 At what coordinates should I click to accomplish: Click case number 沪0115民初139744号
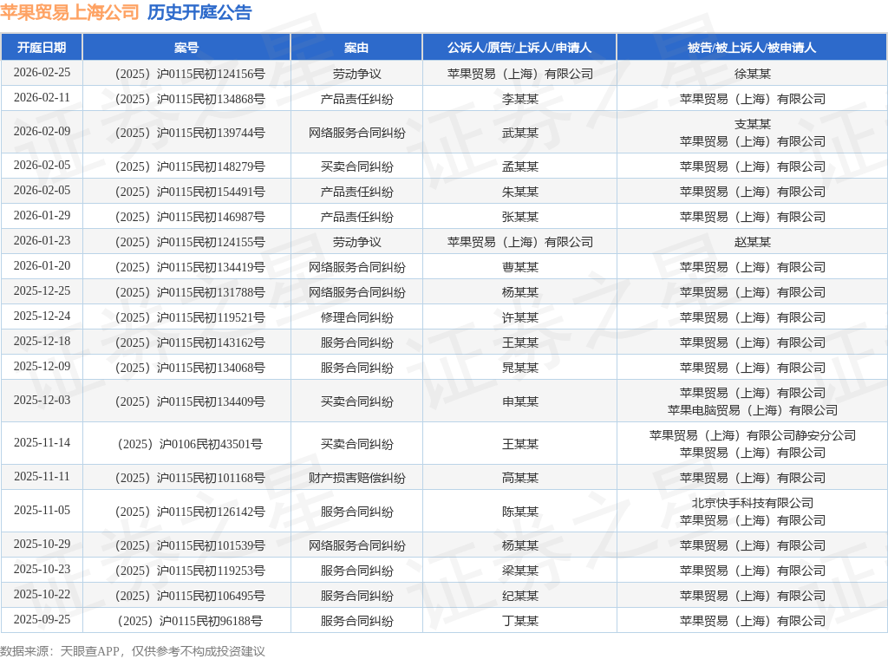[190, 133]
